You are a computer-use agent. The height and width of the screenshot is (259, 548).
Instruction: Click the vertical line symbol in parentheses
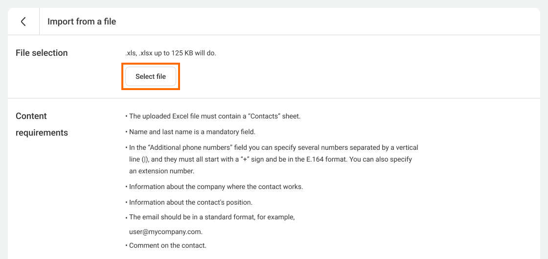tap(146, 160)
